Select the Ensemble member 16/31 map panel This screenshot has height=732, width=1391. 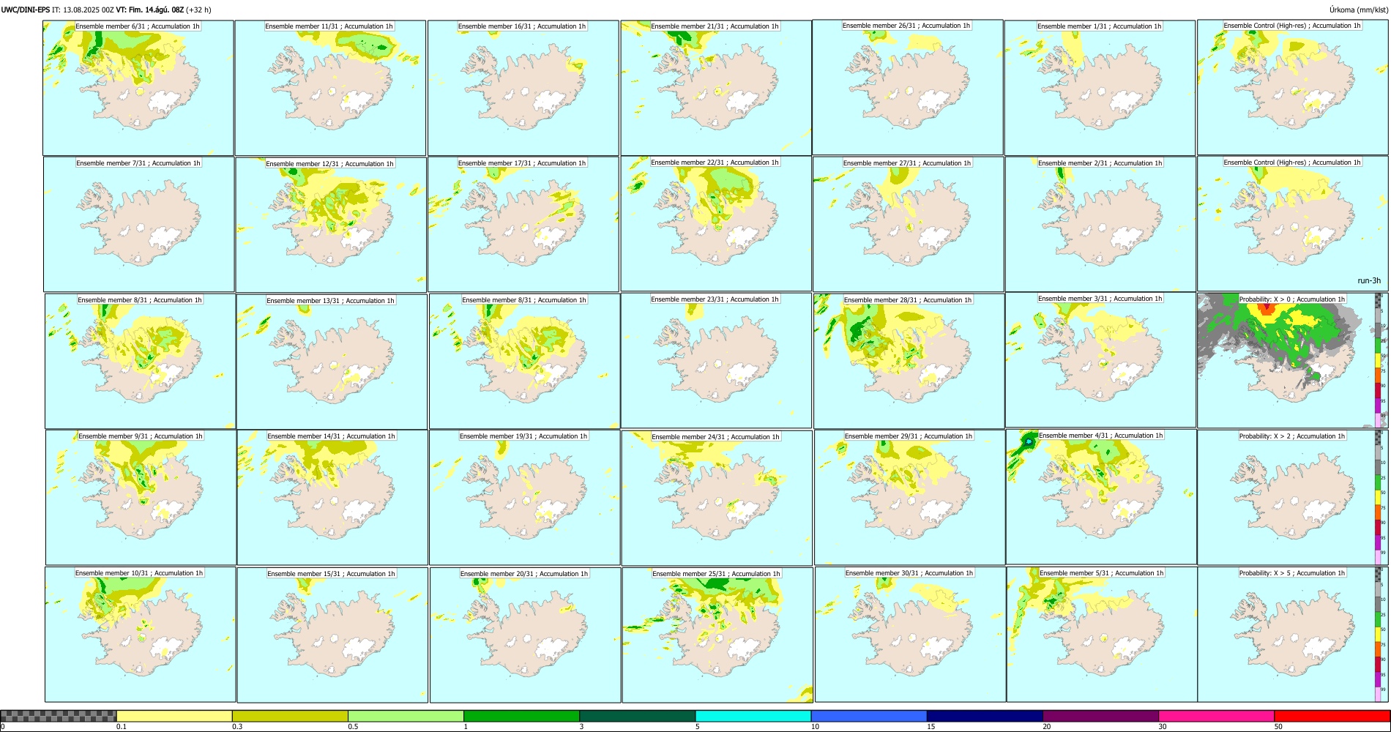click(523, 88)
